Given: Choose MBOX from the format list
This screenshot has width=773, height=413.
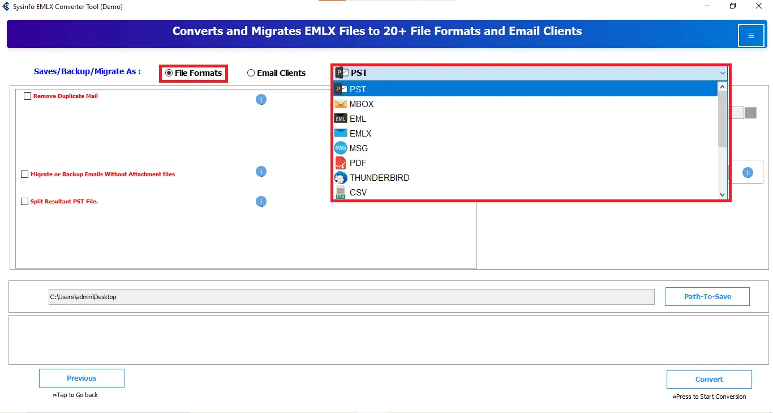Looking at the screenshot, I should tap(525, 104).
